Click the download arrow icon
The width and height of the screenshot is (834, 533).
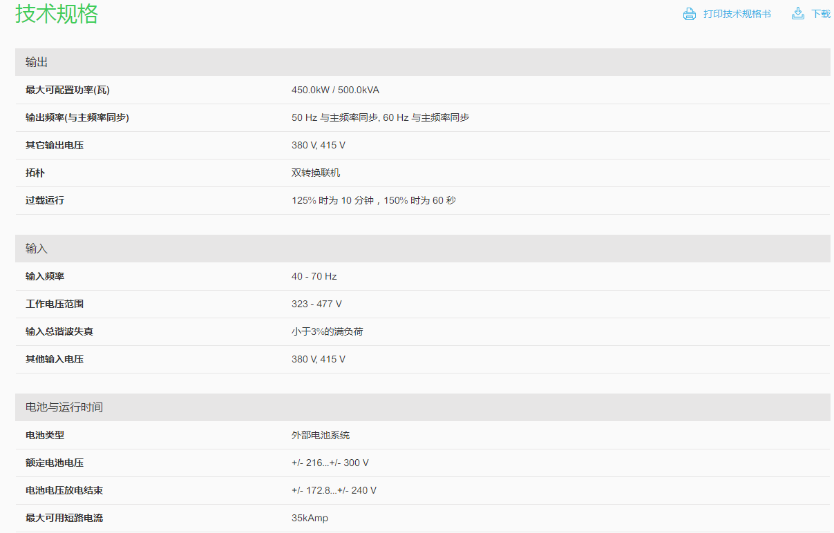[x=798, y=14]
